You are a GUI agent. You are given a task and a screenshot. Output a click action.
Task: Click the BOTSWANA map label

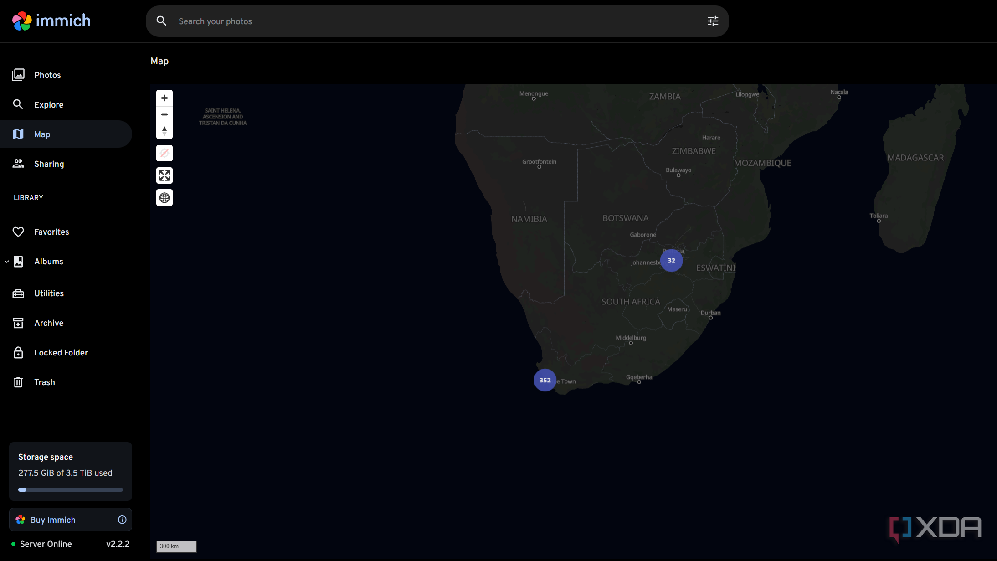pyautogui.click(x=626, y=218)
